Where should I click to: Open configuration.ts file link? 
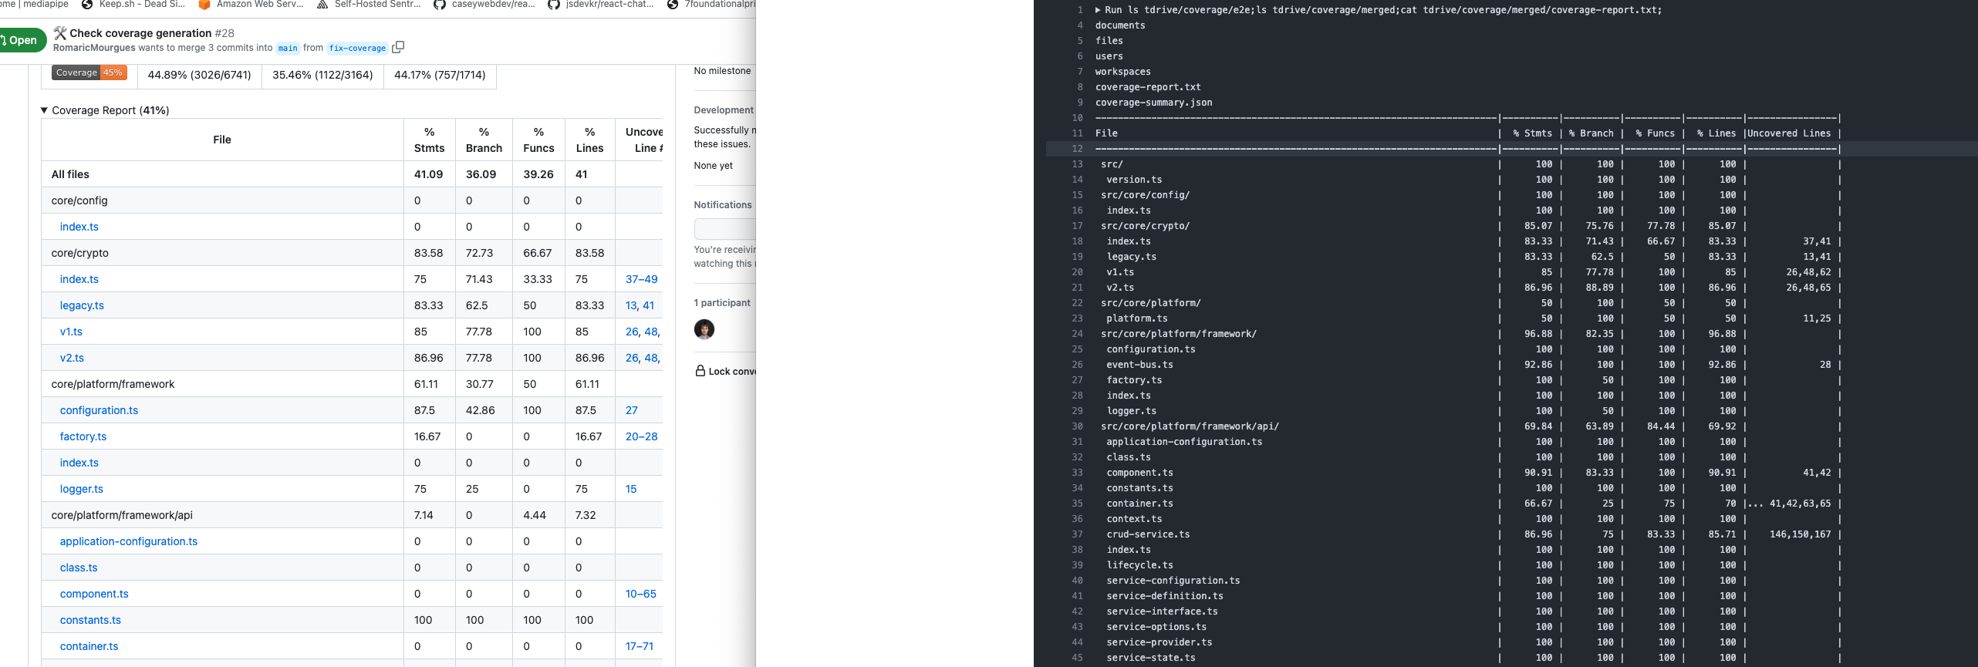tap(99, 410)
